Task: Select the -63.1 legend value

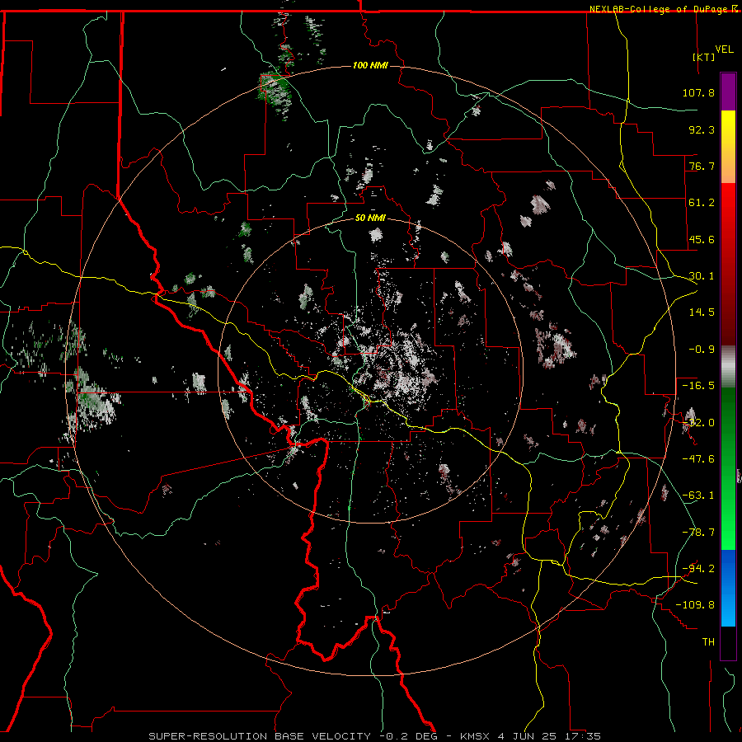Action: point(698,495)
